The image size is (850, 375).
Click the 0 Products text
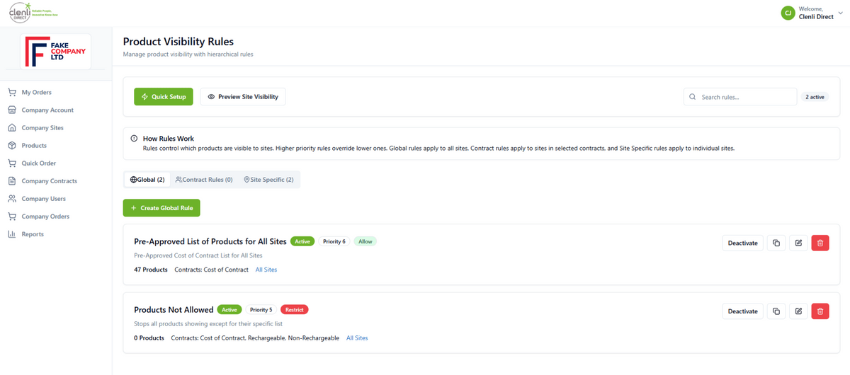[149, 338]
